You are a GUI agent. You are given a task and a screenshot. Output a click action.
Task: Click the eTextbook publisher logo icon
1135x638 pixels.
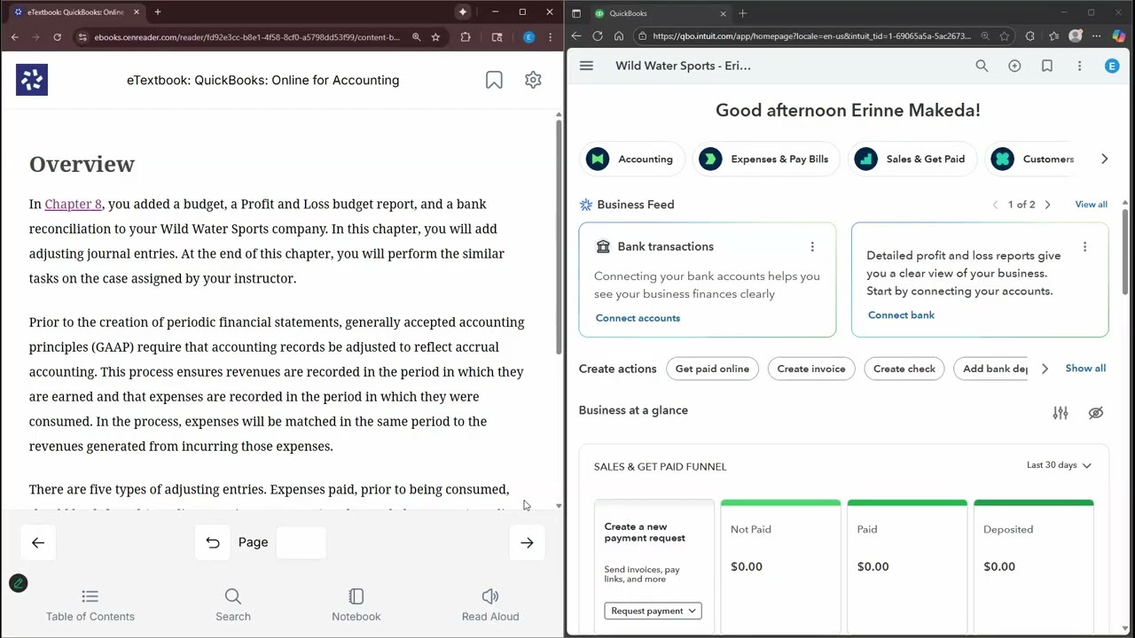click(x=32, y=80)
